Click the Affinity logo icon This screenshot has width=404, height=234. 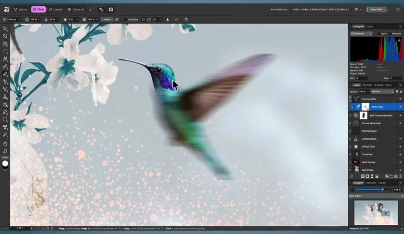point(6,10)
